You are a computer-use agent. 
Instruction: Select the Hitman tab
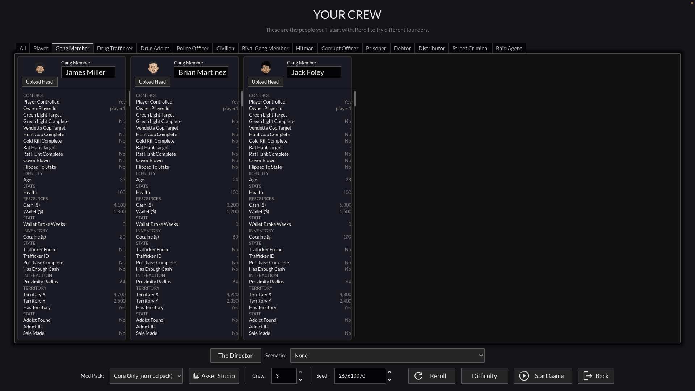click(305, 48)
